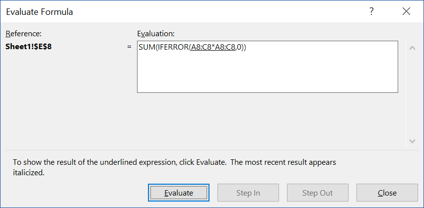Click the Step In button
424x208 pixels.
249,193
